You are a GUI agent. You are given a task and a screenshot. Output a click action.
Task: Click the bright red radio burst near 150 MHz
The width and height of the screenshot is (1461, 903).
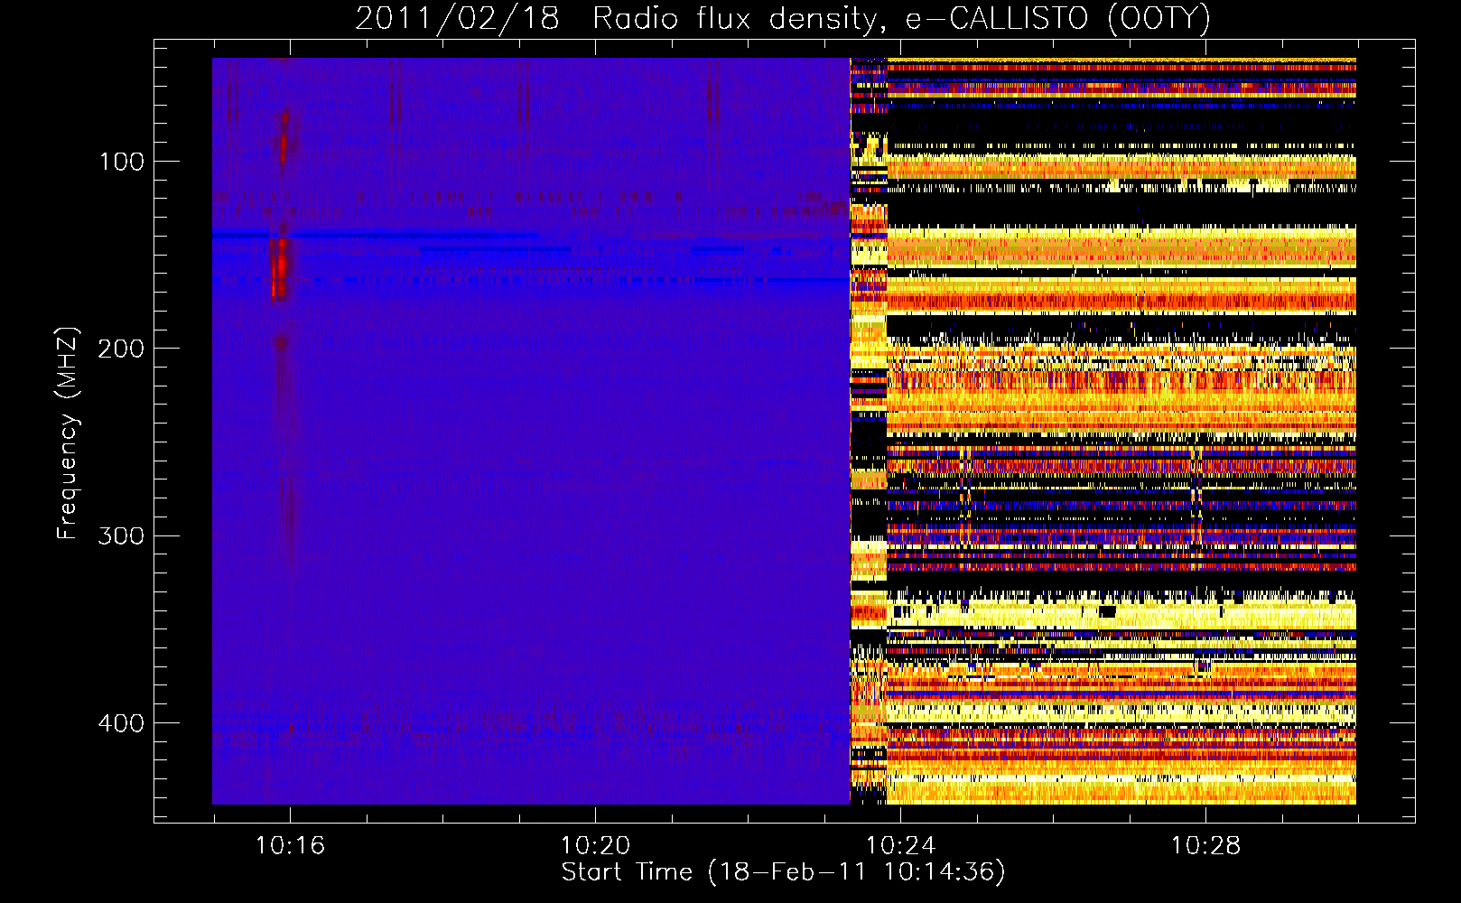(280, 268)
